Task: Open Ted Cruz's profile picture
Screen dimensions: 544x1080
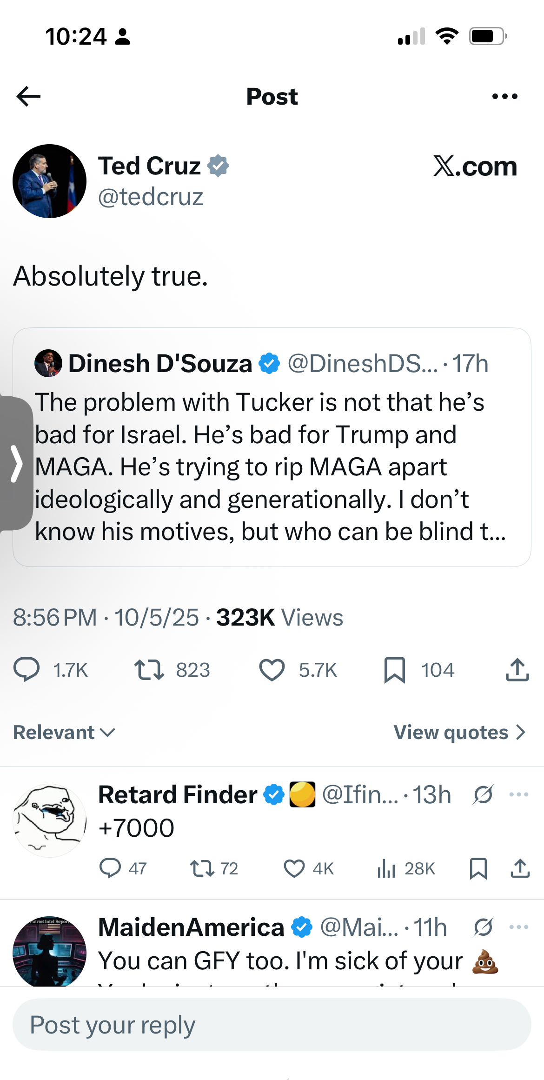Action: (49, 181)
